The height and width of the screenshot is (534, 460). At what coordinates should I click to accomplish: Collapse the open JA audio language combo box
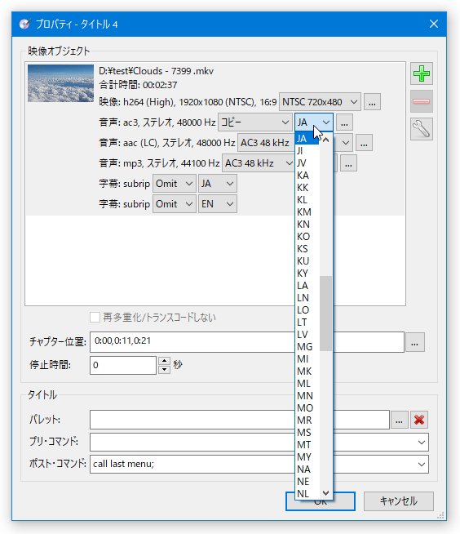[314, 122]
